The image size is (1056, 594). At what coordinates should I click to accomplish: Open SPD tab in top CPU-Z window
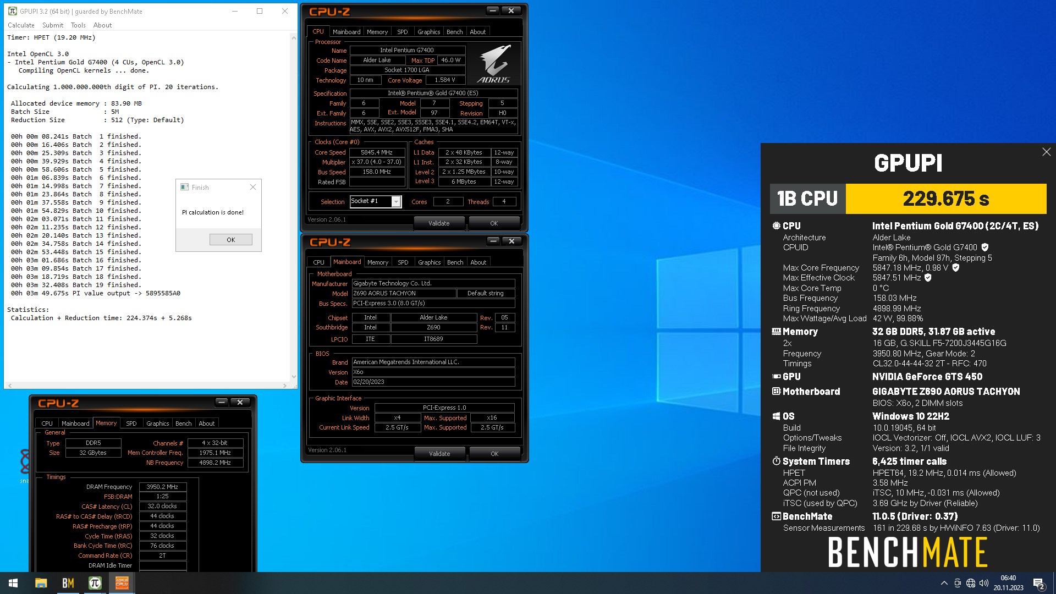click(403, 32)
